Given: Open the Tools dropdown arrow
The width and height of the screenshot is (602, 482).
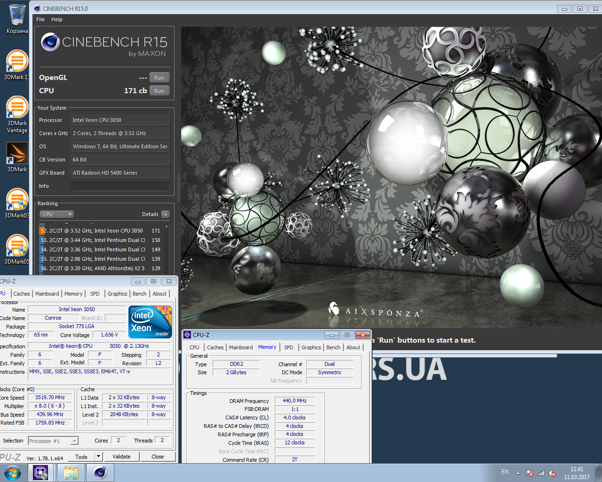Looking at the screenshot, I should (98, 457).
